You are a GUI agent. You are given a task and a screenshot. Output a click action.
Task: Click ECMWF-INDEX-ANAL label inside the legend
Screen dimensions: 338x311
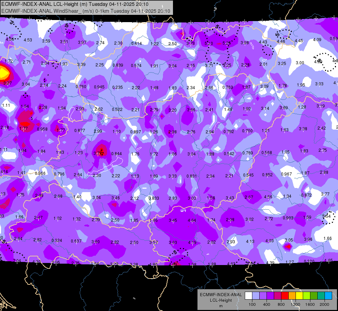point(221,295)
